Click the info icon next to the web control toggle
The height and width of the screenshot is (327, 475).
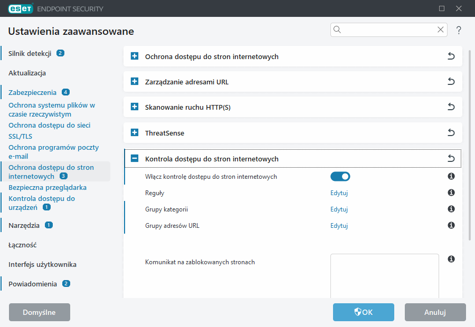[451, 176]
